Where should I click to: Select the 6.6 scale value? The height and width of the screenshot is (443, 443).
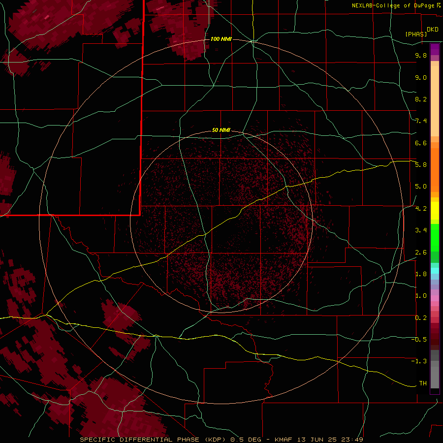tap(421, 143)
